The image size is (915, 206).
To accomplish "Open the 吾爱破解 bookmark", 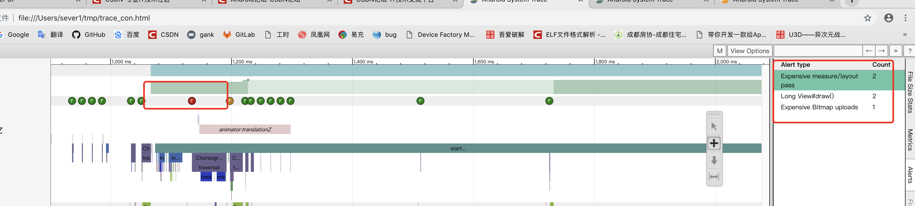I will (505, 35).
